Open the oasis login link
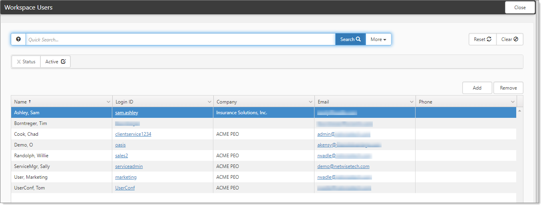Image resolution: width=543 pixels, height=207 pixels. 120,145
